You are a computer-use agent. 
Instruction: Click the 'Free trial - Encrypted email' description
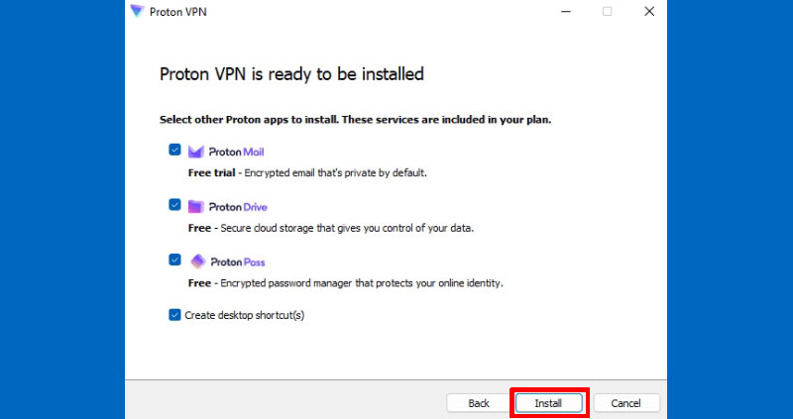tap(306, 172)
